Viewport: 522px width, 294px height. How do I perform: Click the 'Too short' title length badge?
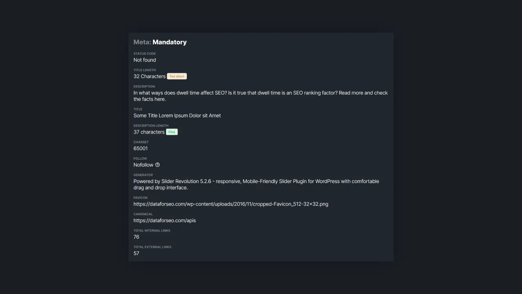click(177, 76)
